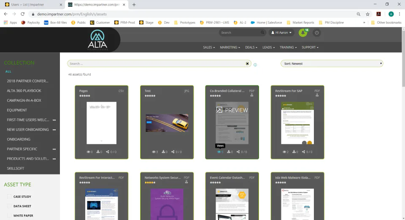The width and height of the screenshot is (405, 220).
Task: Click user icon on Co-Branded Collateral card
Action: tap(252, 95)
